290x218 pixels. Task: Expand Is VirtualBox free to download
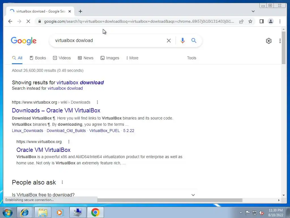pyautogui.click(x=104, y=195)
